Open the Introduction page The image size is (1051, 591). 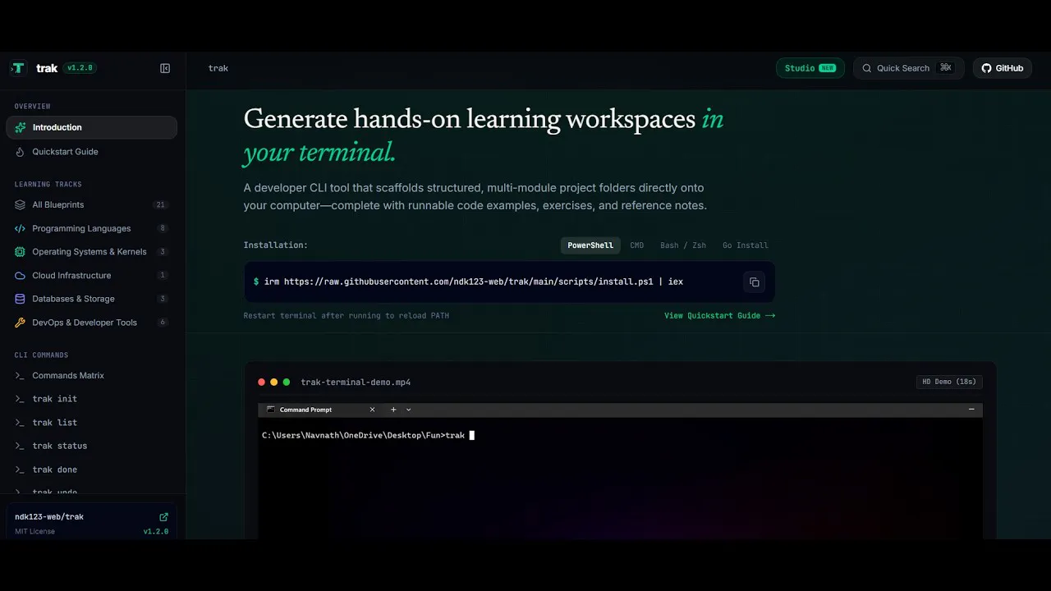click(91, 127)
